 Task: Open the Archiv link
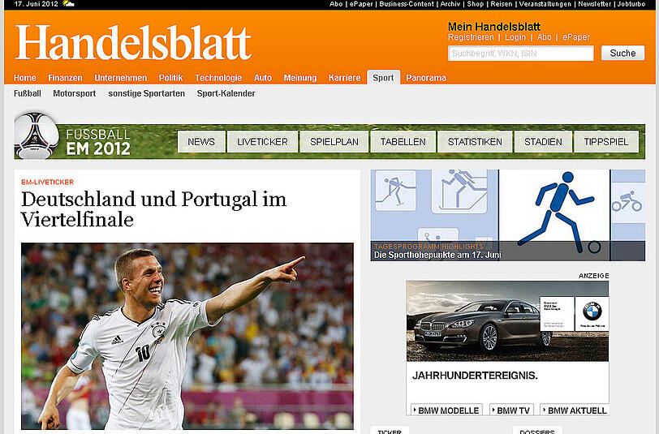tap(450, 4)
